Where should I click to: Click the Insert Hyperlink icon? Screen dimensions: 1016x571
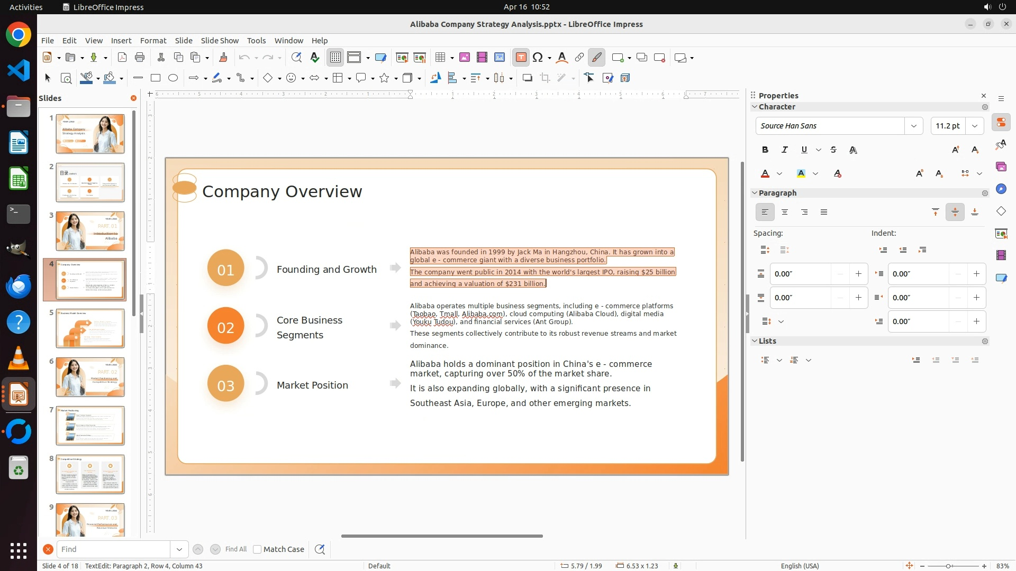tap(579, 58)
